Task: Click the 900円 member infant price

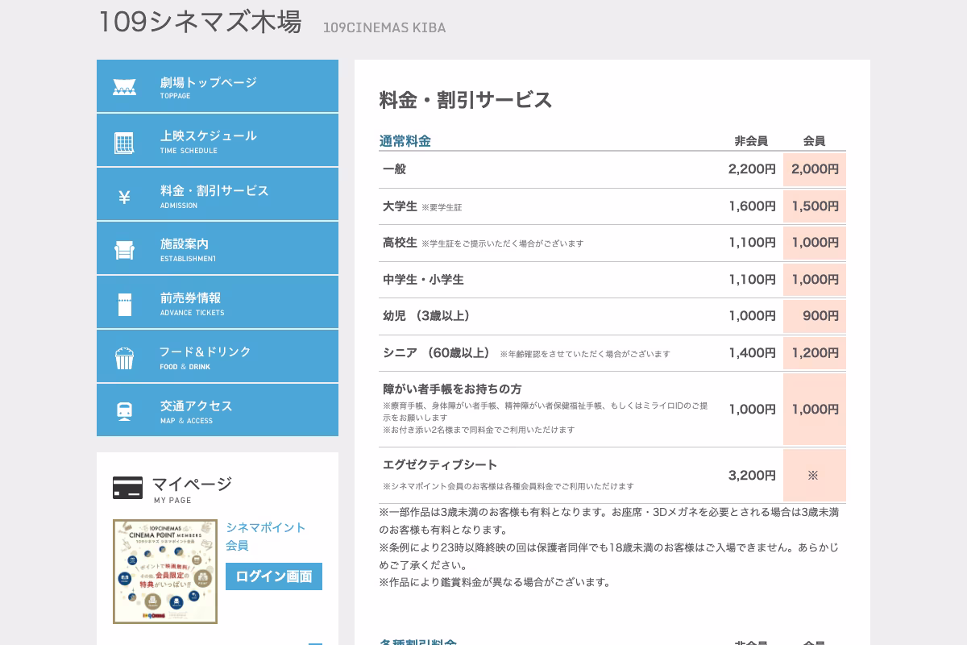Action: pos(815,316)
